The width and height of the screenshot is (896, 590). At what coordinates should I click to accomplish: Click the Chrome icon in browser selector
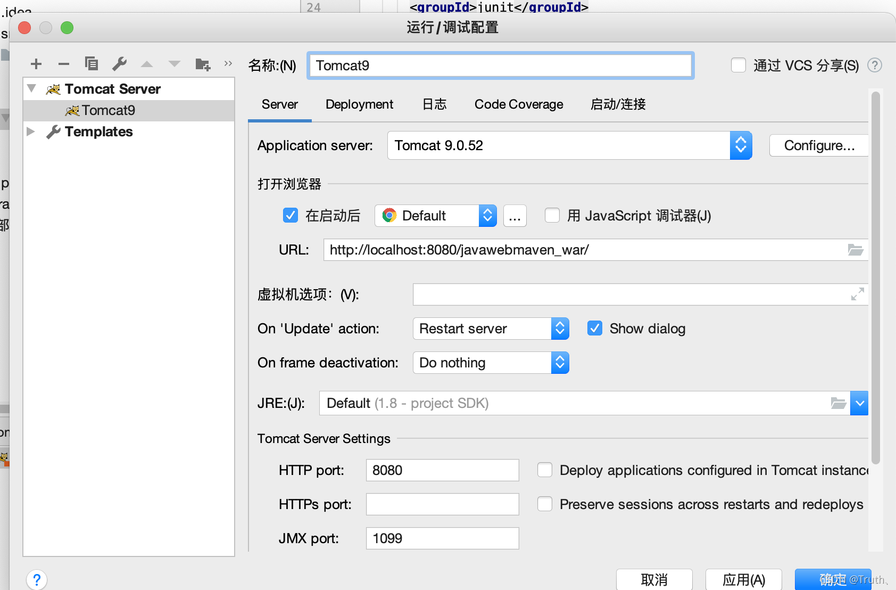tap(389, 215)
